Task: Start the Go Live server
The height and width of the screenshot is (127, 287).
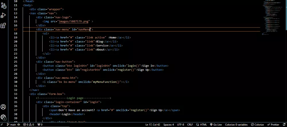Action: [216, 125]
